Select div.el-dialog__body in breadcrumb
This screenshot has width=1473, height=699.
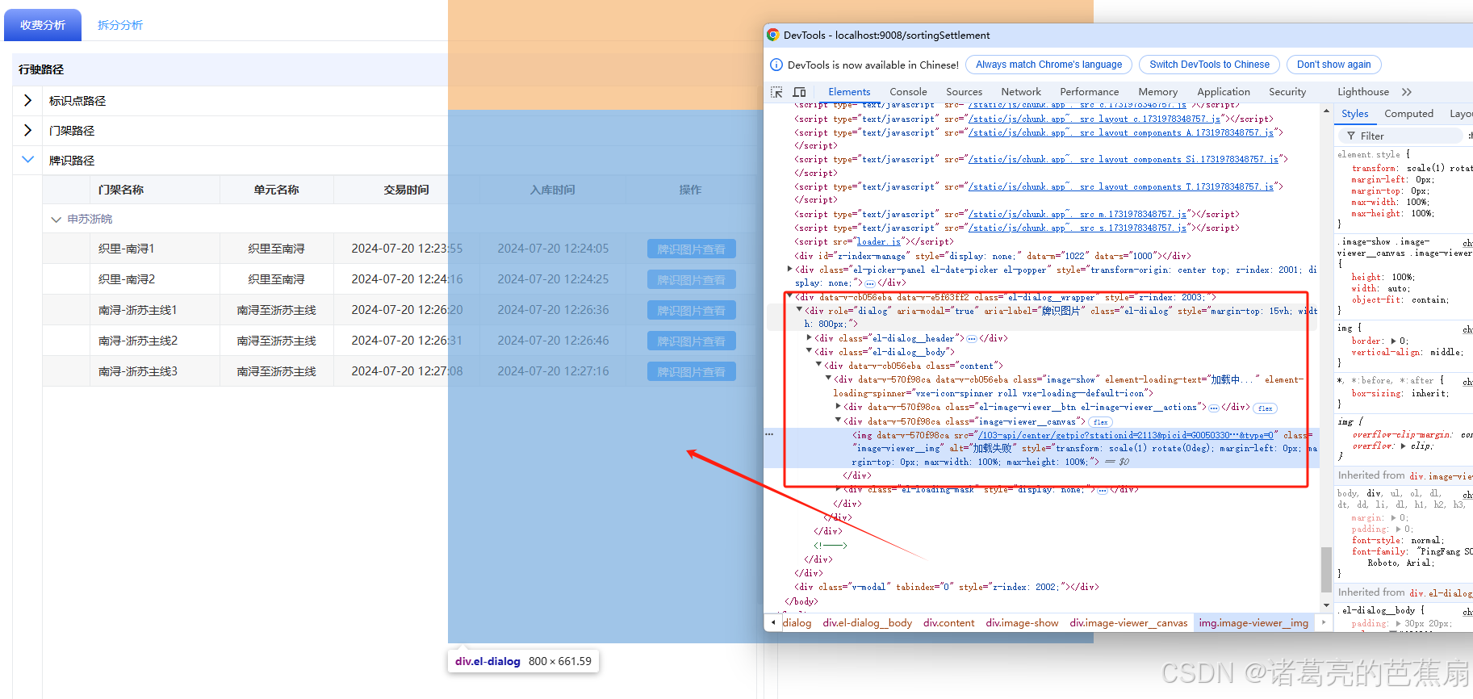coord(867,623)
